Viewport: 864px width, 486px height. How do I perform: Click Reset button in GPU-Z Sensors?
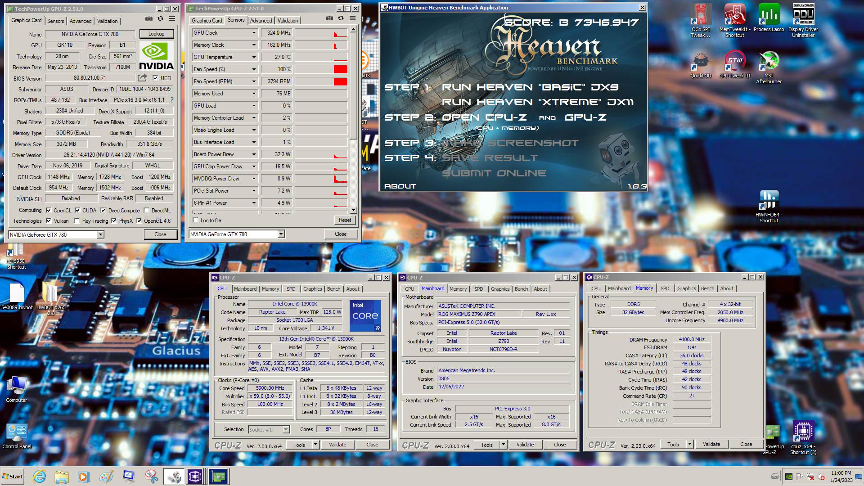click(345, 220)
